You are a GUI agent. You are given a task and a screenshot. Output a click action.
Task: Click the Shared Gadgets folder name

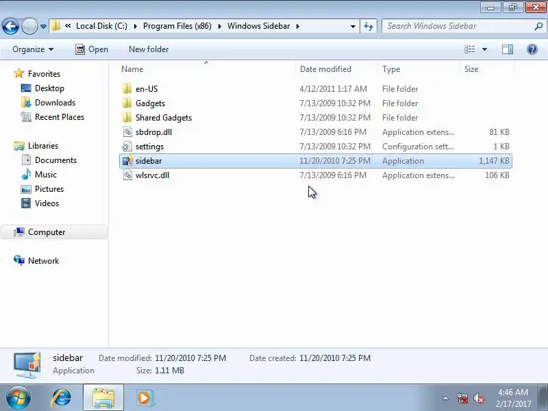tap(164, 117)
